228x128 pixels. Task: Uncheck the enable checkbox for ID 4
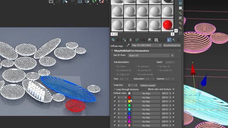point(115,109)
